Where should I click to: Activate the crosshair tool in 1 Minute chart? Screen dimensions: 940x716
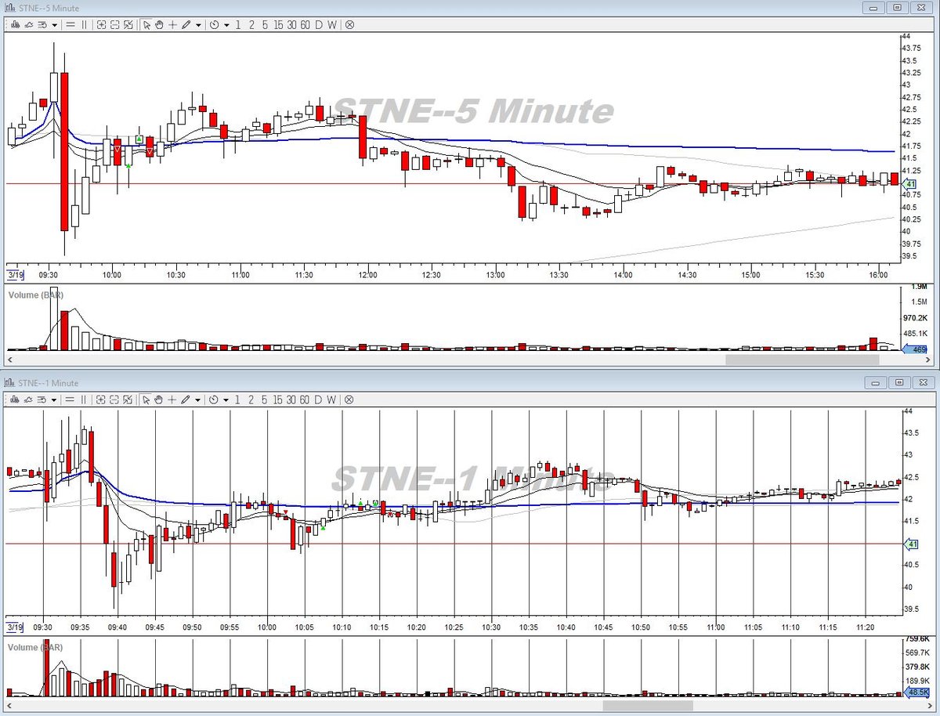172,400
